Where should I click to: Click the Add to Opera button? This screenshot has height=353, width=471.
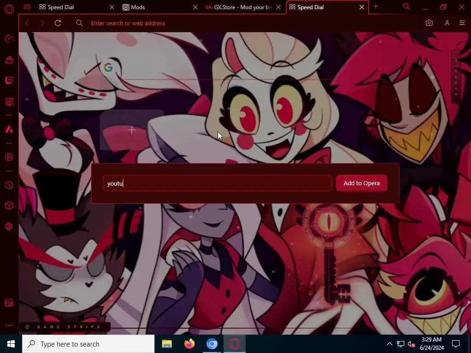(362, 183)
